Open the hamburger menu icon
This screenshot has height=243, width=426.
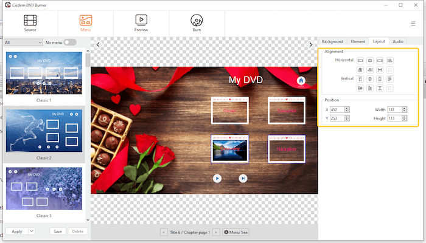pyautogui.click(x=413, y=24)
